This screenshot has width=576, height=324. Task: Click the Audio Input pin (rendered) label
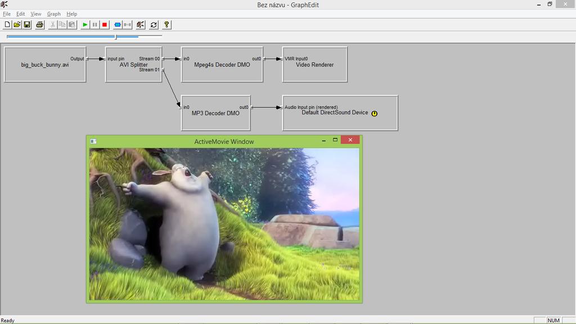tap(310, 107)
